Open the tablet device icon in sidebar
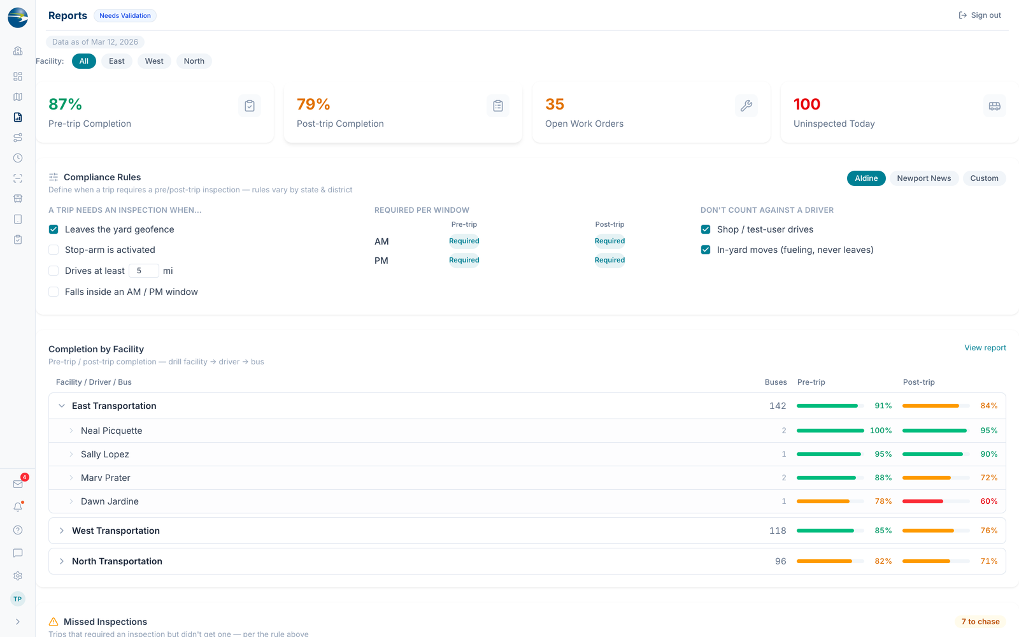Image resolution: width=1019 pixels, height=637 pixels. tap(18, 219)
